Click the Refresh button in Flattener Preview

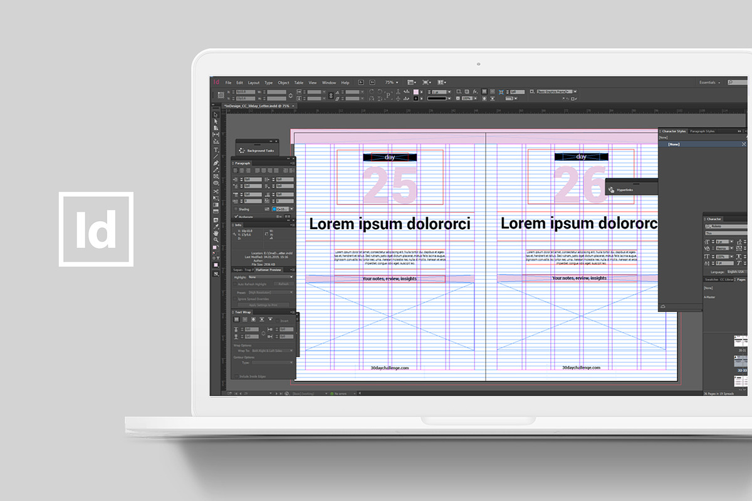coord(284,284)
